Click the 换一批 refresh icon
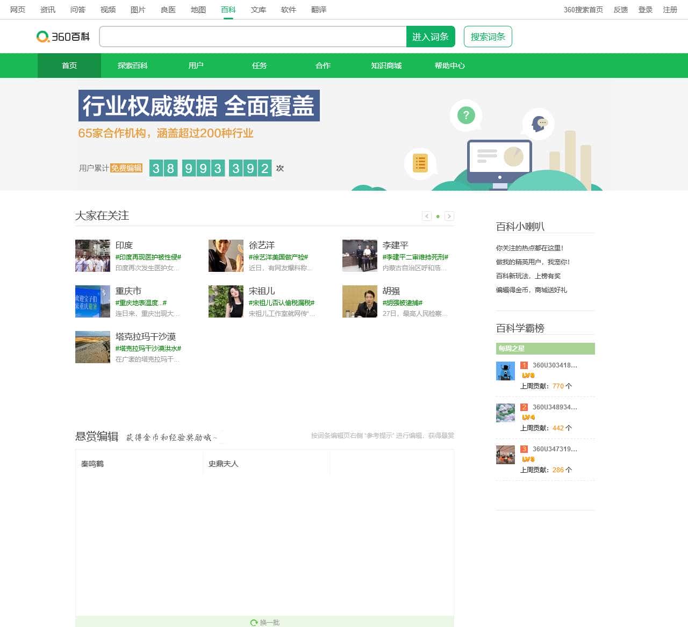This screenshot has height=627, width=688. [x=254, y=623]
